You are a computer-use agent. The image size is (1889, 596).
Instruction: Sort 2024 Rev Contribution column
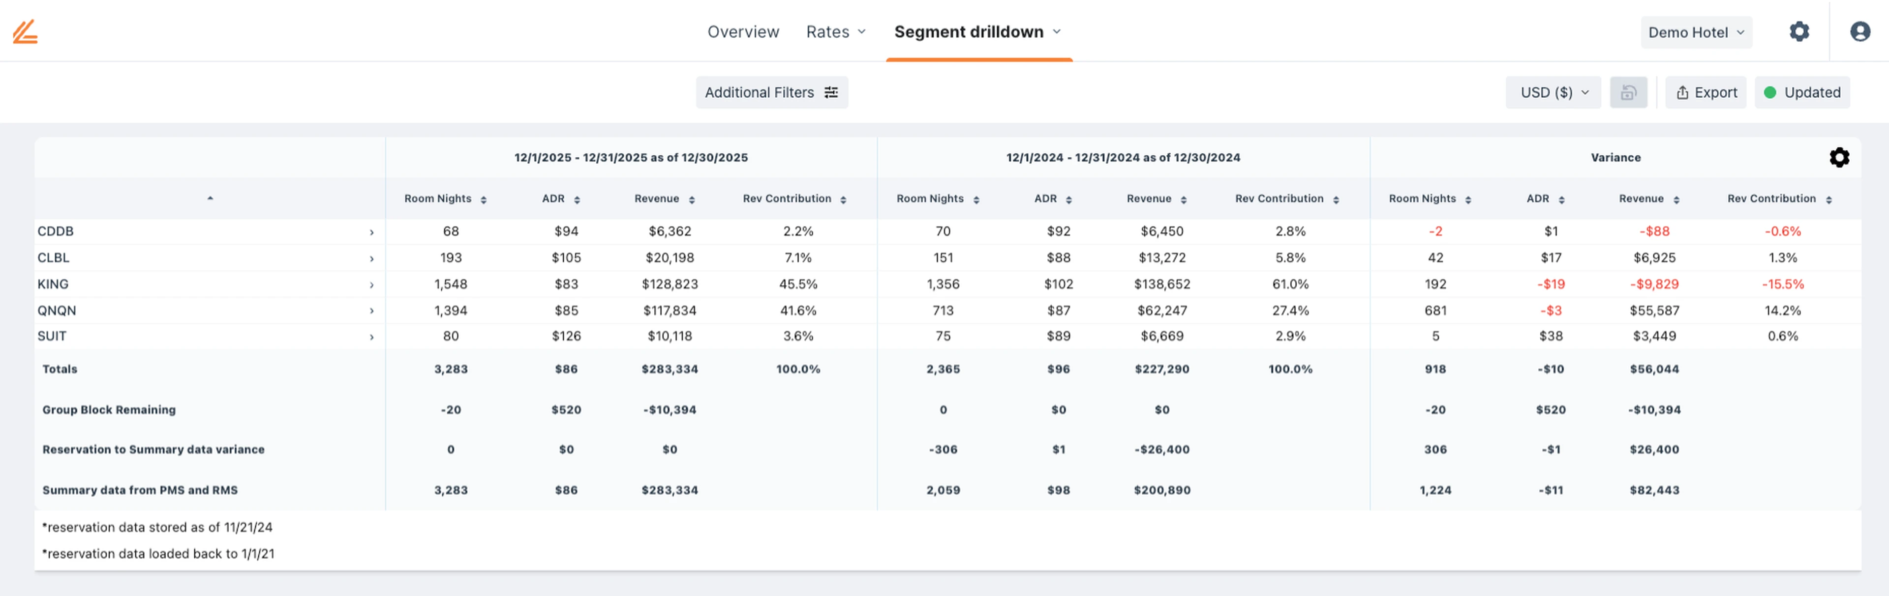[1336, 199]
